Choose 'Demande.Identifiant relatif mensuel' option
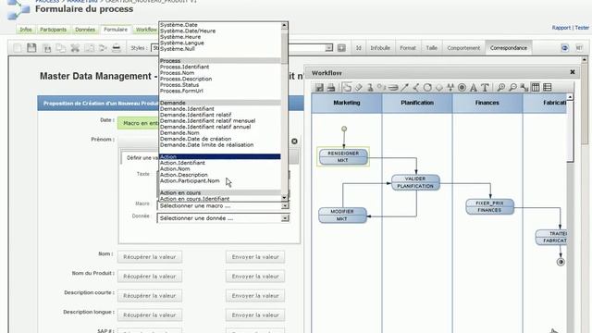 pos(207,121)
